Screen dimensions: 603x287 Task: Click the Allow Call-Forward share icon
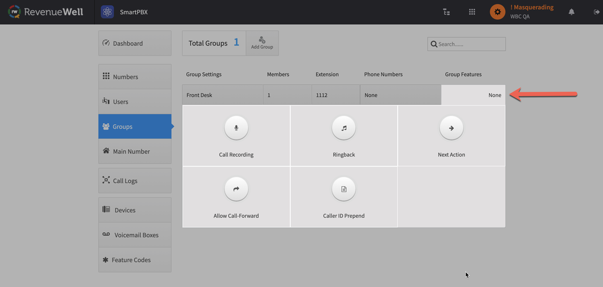pos(236,189)
